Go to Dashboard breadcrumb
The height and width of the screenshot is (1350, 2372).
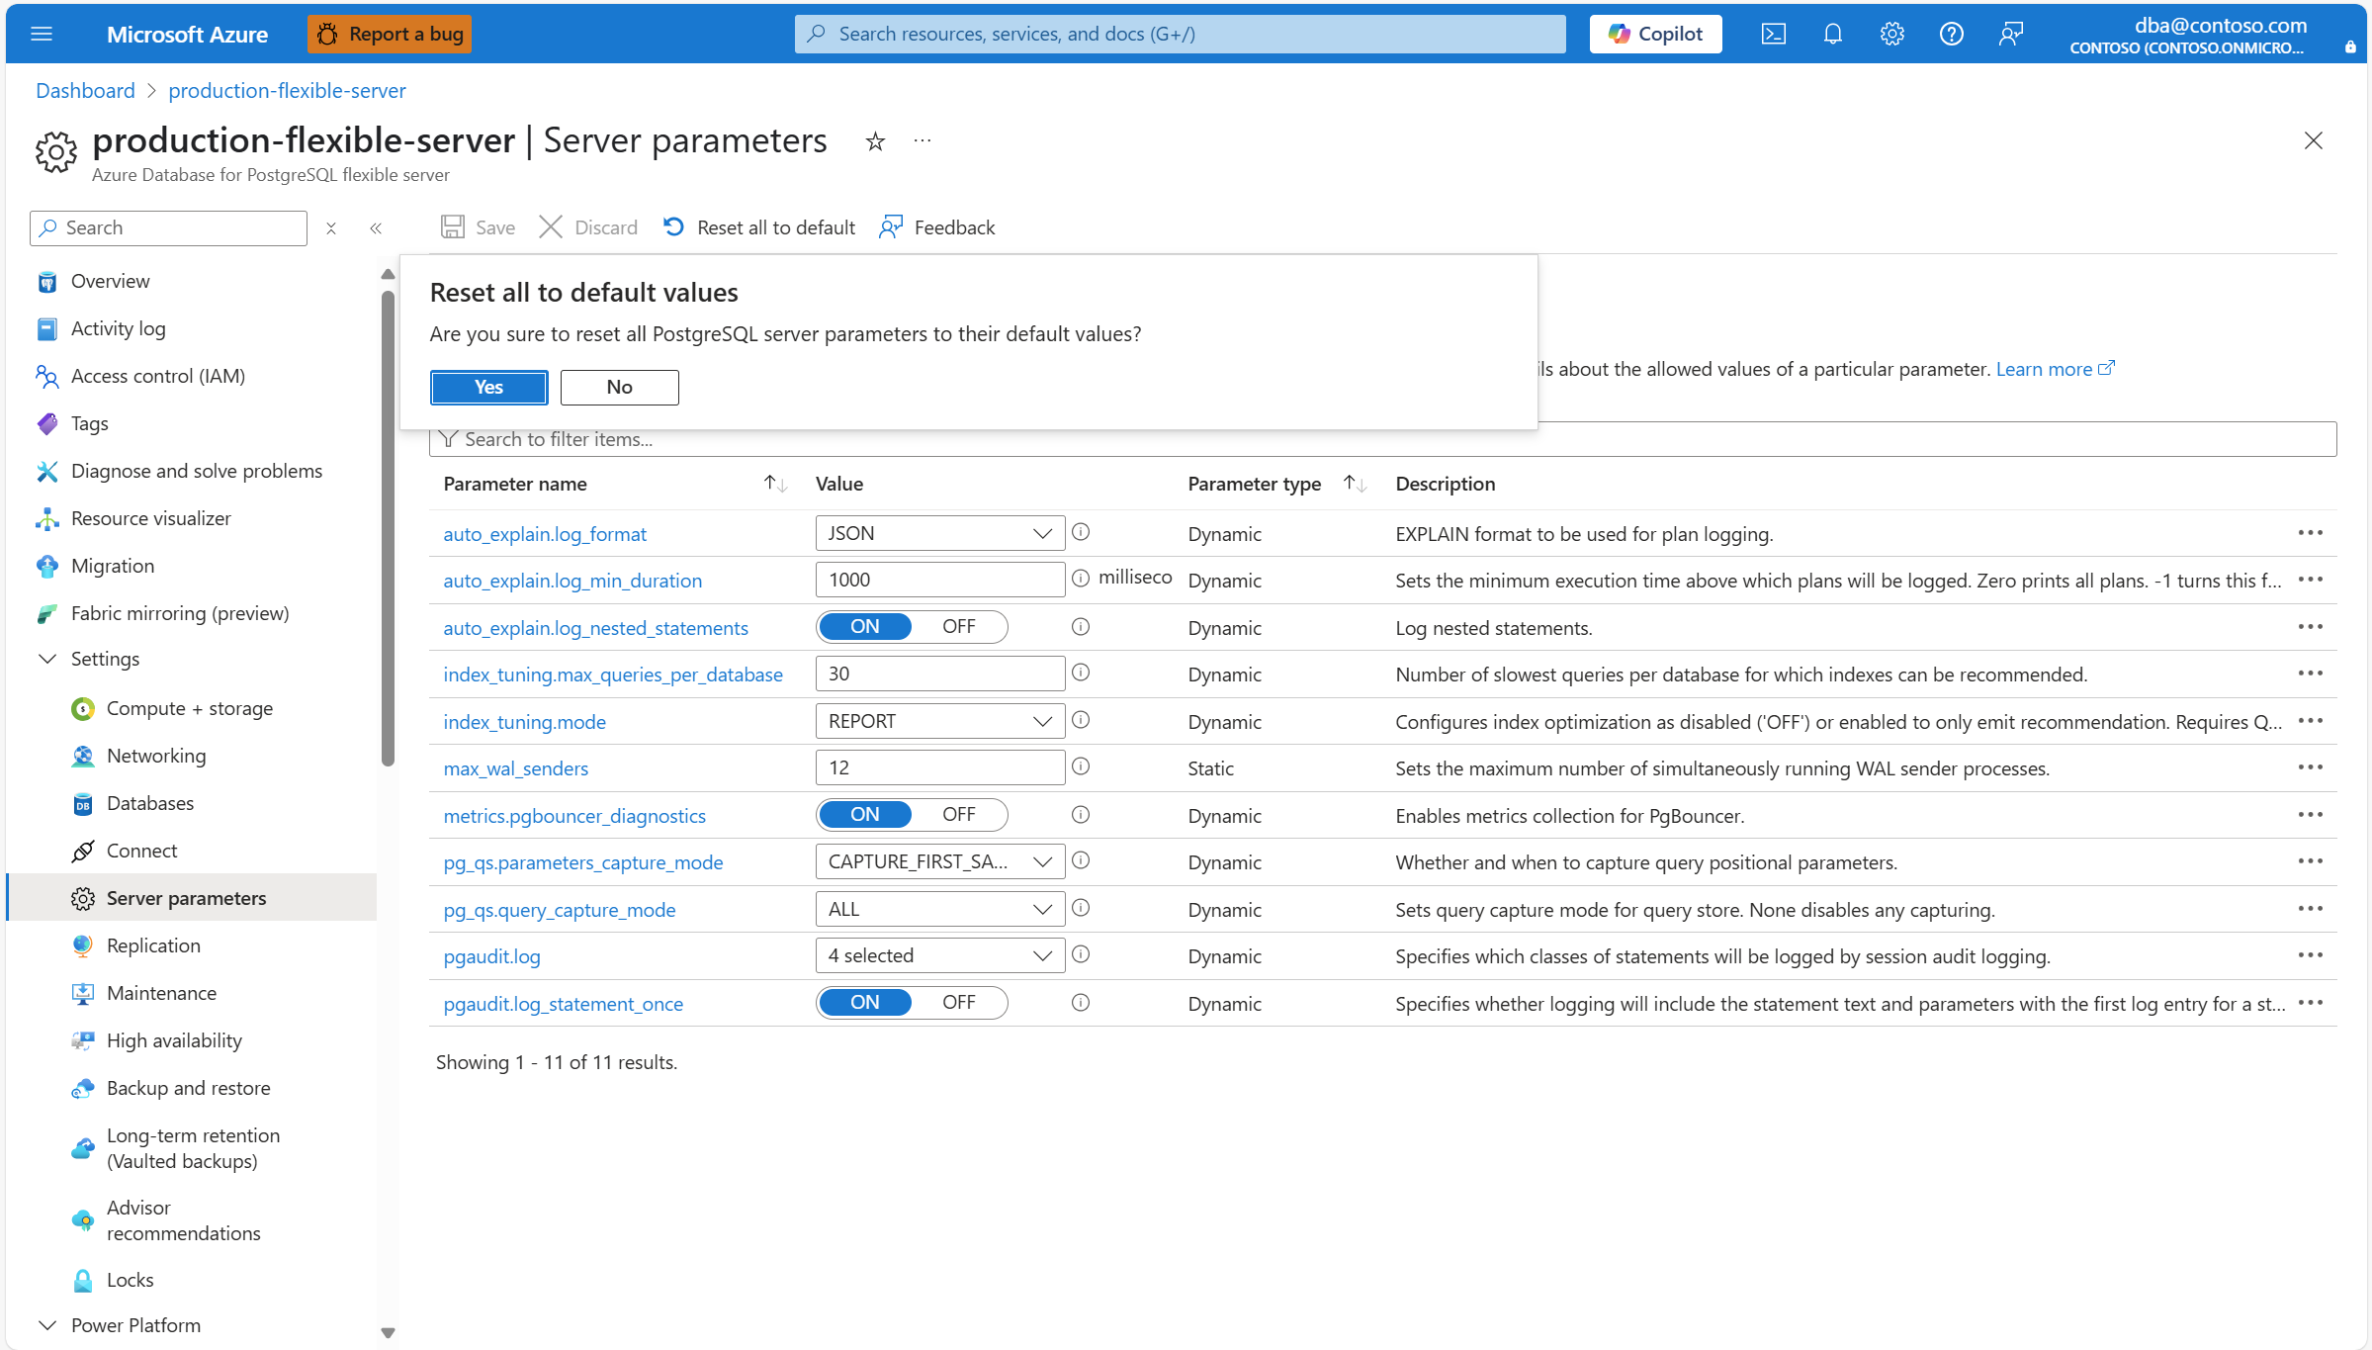[x=85, y=91]
